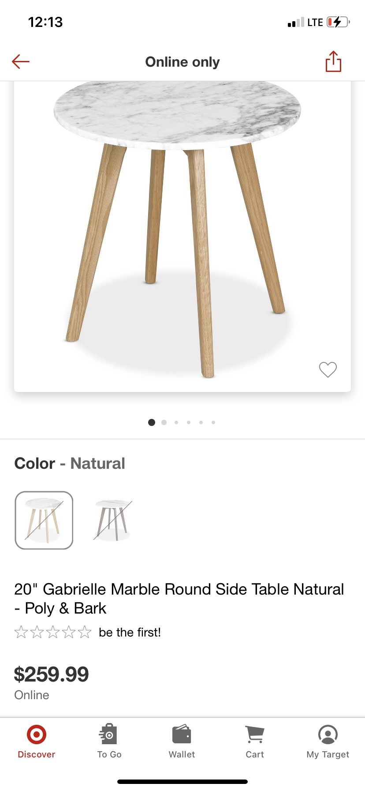Viewport: 365px width, 791px height.
Task: Tap the first star rating
Action: [x=21, y=632]
